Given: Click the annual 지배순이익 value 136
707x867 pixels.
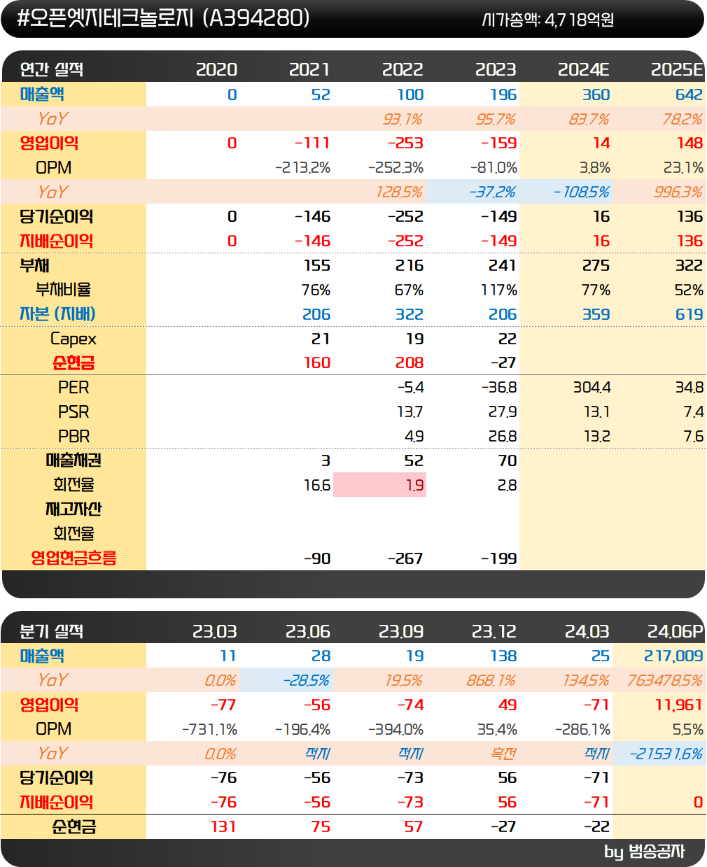Looking at the screenshot, I should (689, 241).
